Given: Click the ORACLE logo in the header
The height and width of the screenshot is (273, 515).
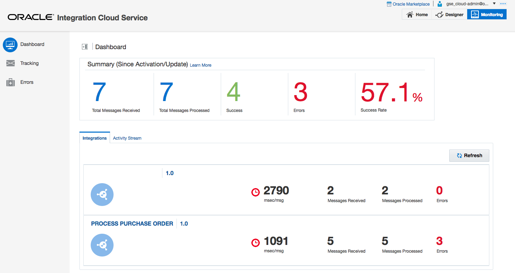Looking at the screenshot, I should tap(31, 17).
